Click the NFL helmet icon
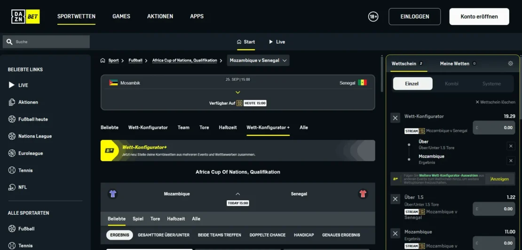 12,187
